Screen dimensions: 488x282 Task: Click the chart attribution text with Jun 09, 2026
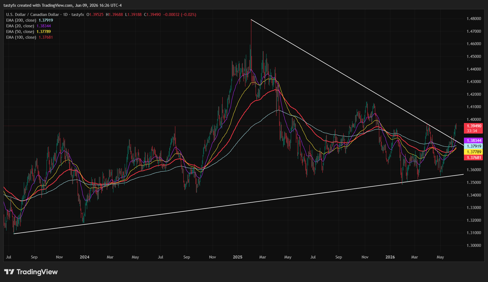pos(62,5)
